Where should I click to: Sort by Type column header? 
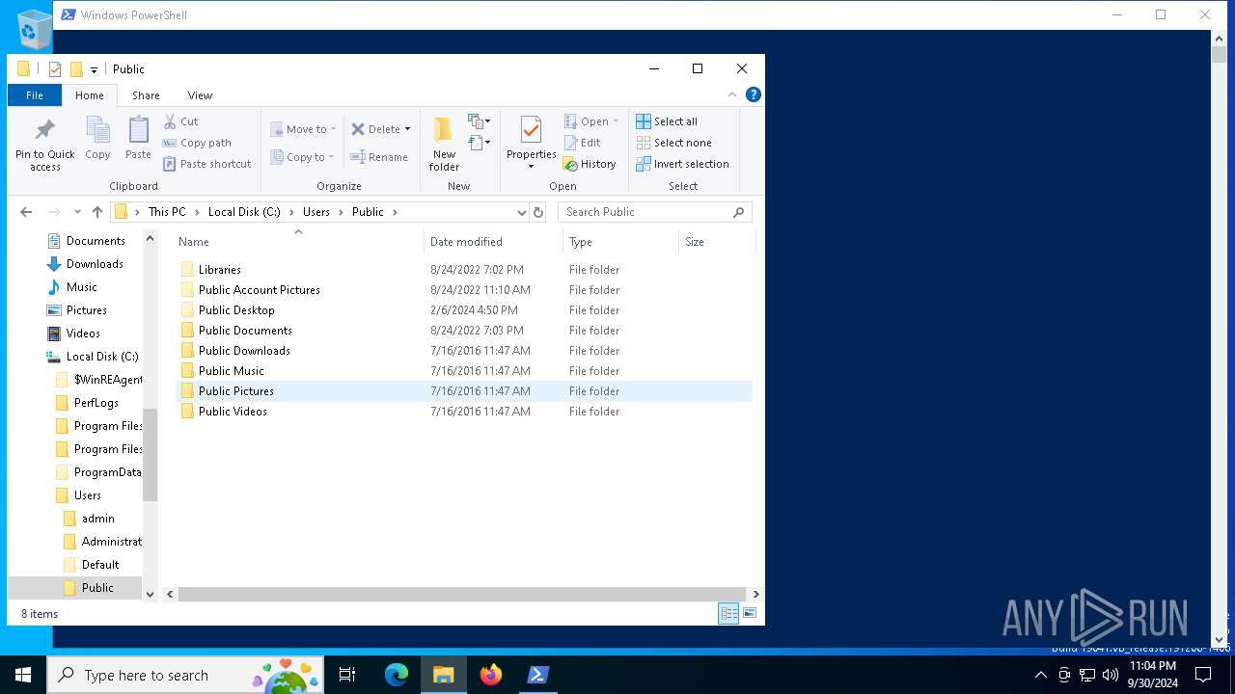coord(621,242)
